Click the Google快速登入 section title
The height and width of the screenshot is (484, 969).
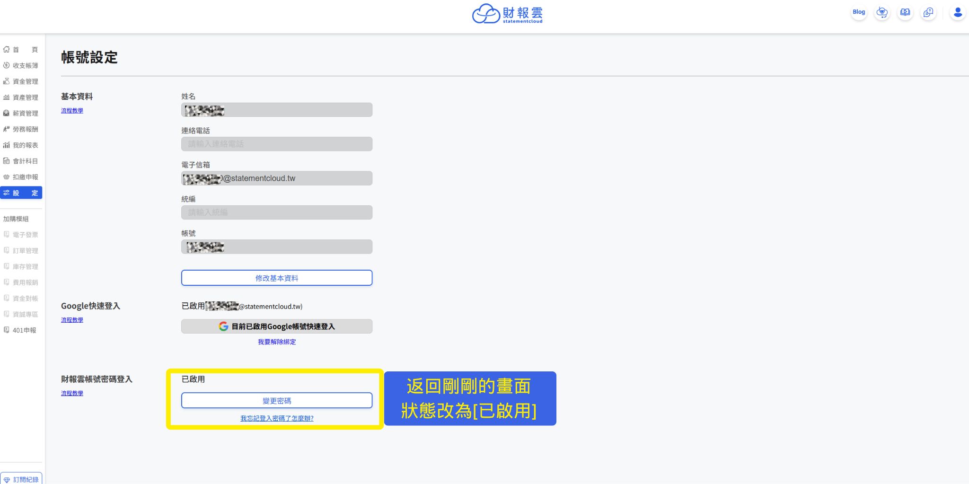pyautogui.click(x=90, y=306)
